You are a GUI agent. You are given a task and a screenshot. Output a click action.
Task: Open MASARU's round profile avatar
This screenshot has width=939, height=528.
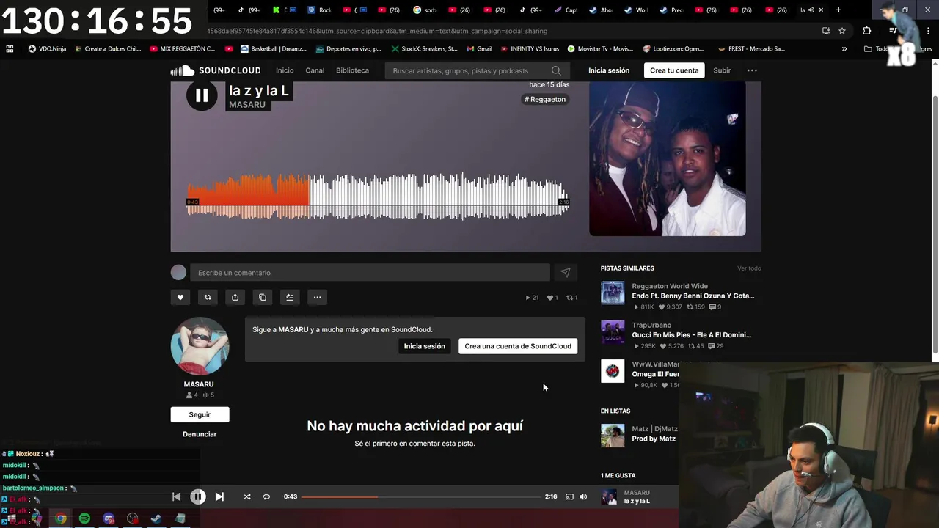coord(200,346)
